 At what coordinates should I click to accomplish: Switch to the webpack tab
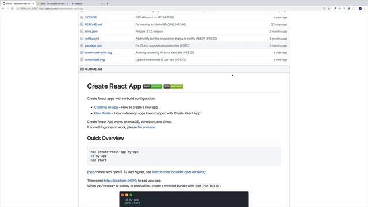tap(87, 3)
